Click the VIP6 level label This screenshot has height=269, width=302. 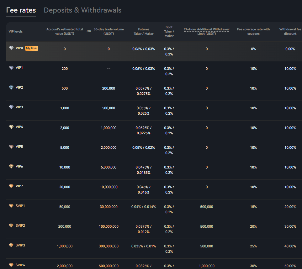coord(19,167)
